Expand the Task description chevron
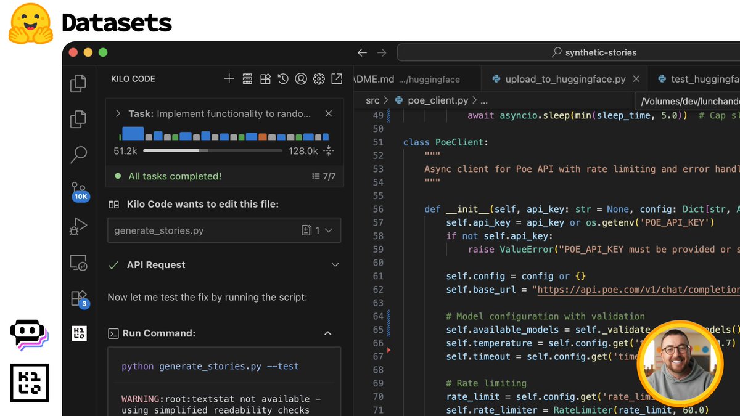Viewport: 740px width, 416px height. click(x=118, y=113)
